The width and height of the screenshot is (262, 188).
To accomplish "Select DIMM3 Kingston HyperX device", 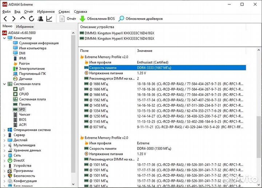I will (x=117, y=33).
